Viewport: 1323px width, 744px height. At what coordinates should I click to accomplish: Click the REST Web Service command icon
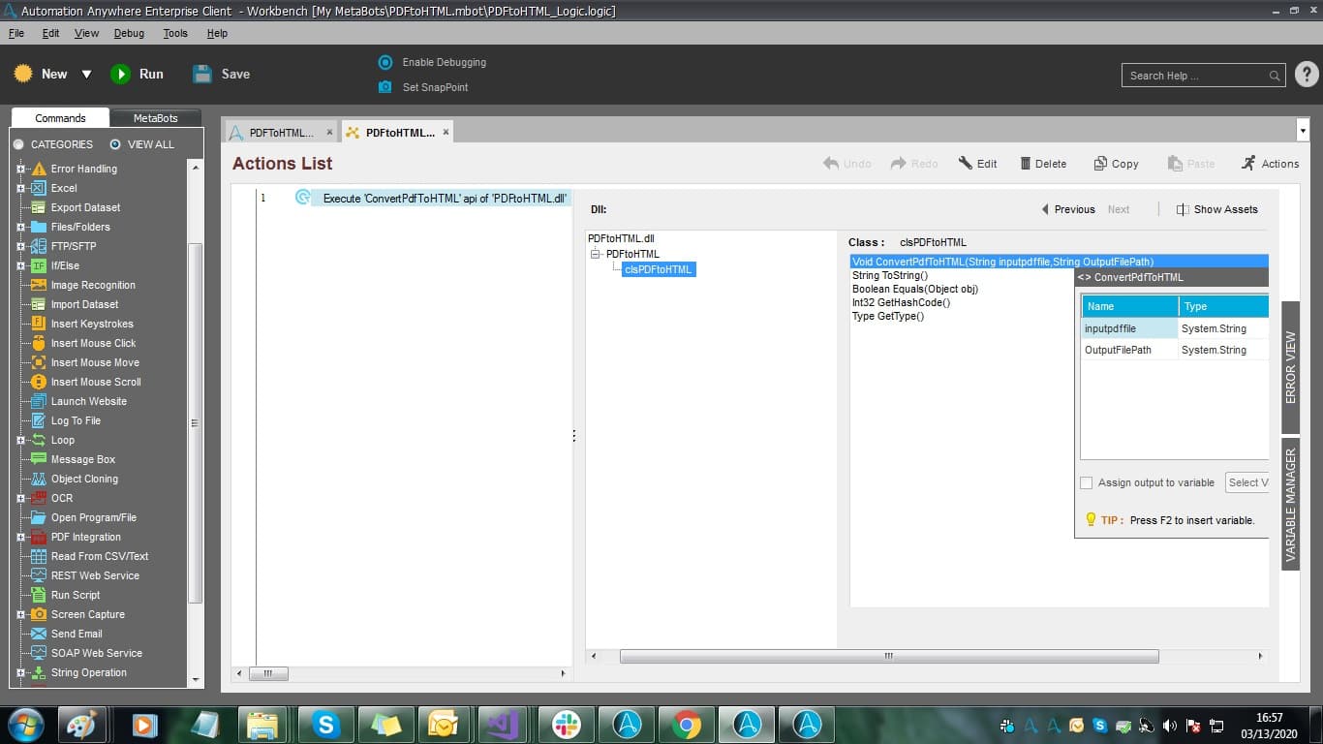(x=39, y=575)
